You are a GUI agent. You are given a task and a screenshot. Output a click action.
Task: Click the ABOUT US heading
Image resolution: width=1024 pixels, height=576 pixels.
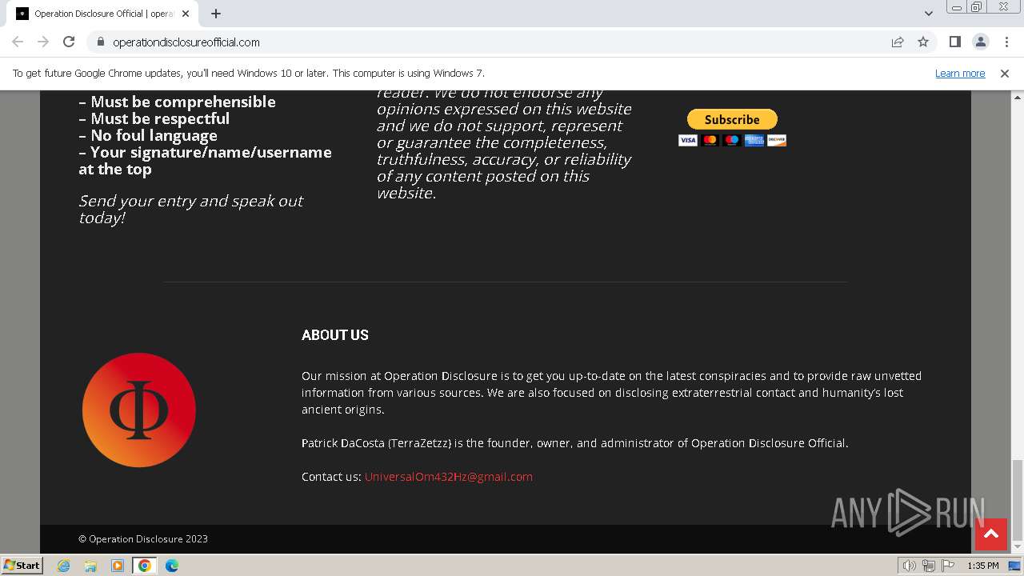click(335, 335)
